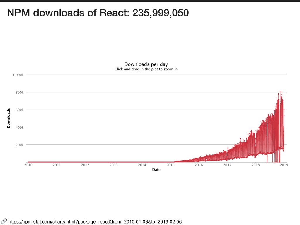Click the 2011 x-axis label
Screen dimensions: 300x225
57,165
